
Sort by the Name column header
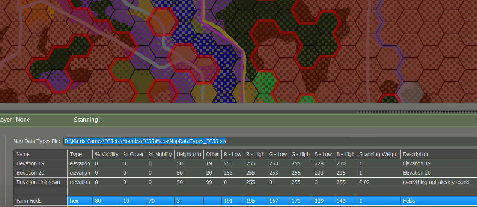(41, 154)
